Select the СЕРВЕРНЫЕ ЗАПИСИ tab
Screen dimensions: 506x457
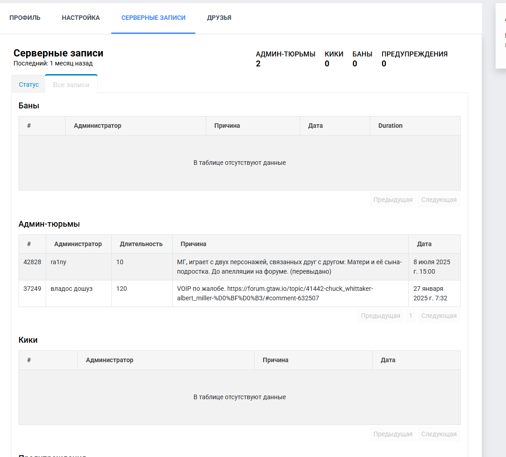pos(153,18)
